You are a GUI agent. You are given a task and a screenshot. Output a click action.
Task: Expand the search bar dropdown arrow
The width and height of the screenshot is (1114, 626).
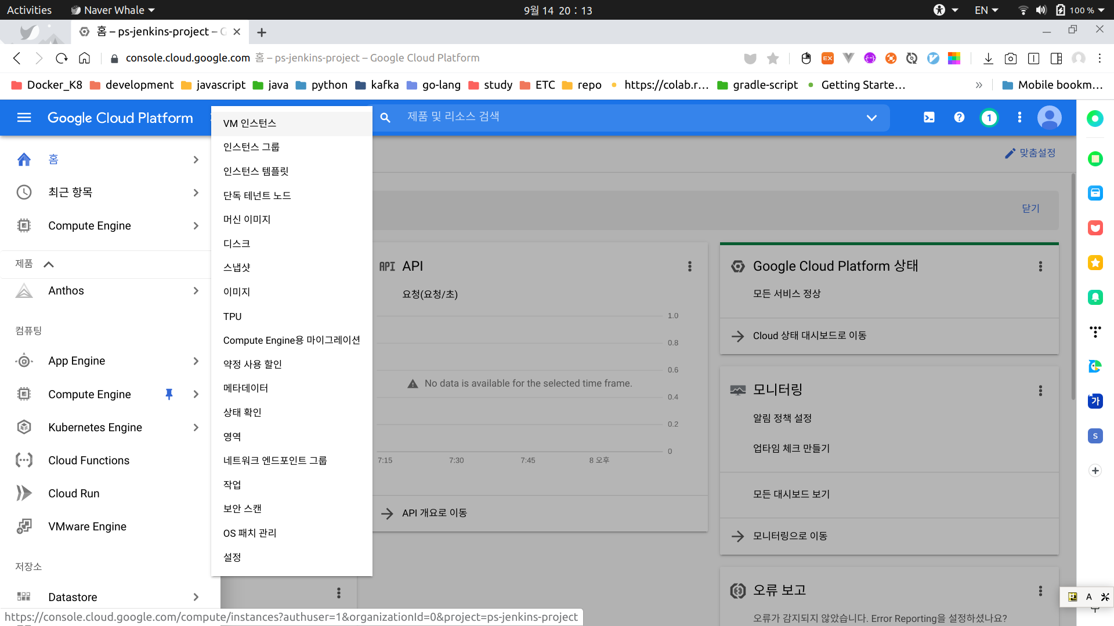tap(871, 118)
